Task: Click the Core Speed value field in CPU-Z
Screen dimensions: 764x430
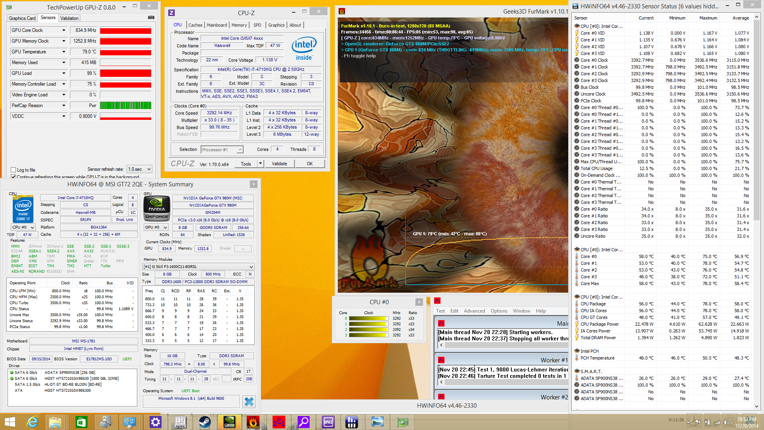Action: 219,113
